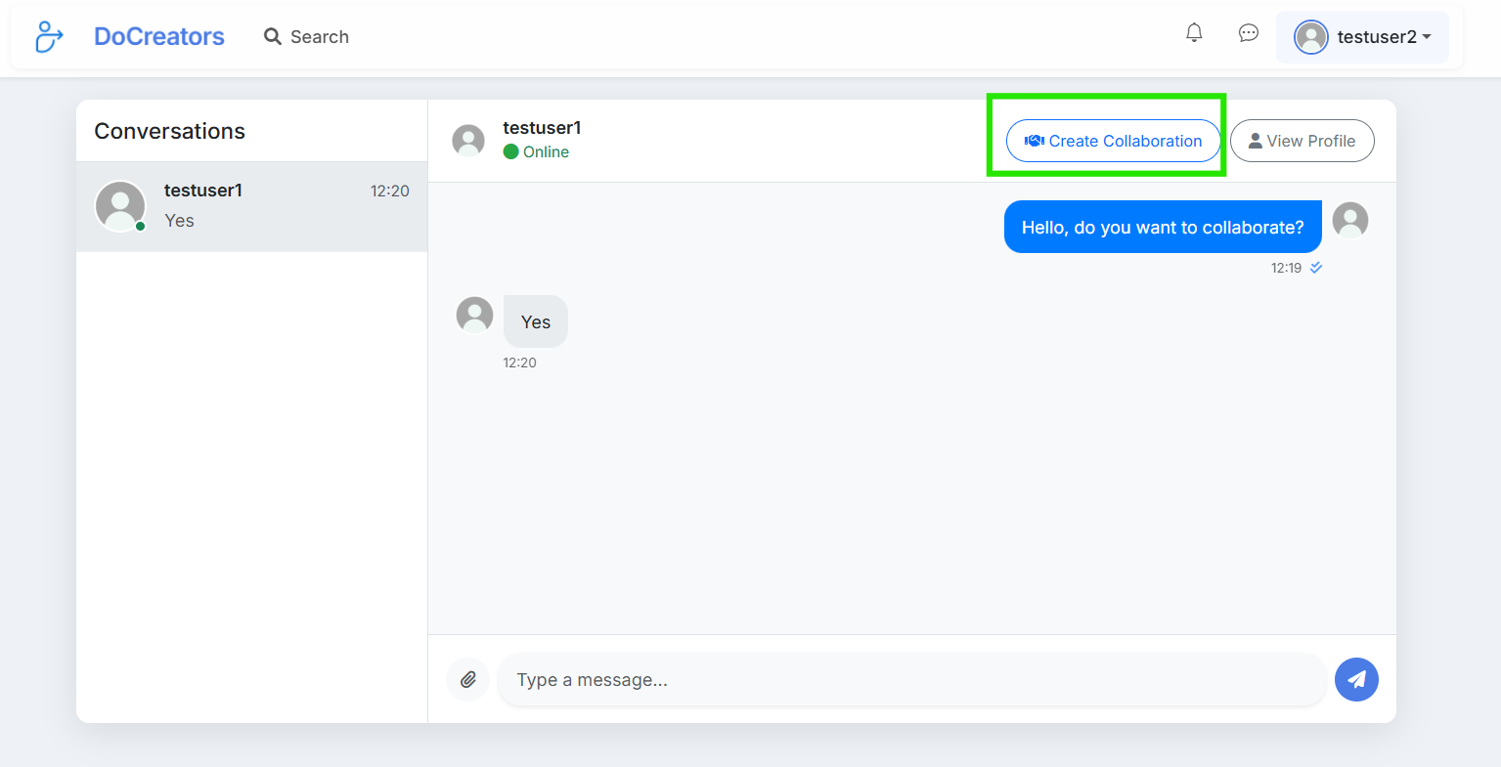This screenshot has height=767, width=1501.
Task: Click testuser2's avatar in the top bar
Action: (x=1310, y=37)
